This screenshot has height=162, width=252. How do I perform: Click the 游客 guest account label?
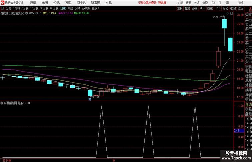(x=241, y=3)
